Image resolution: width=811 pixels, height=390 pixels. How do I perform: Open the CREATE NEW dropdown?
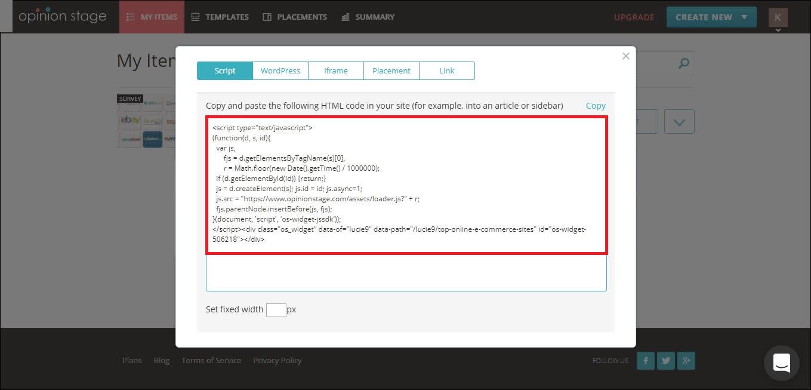coord(711,17)
